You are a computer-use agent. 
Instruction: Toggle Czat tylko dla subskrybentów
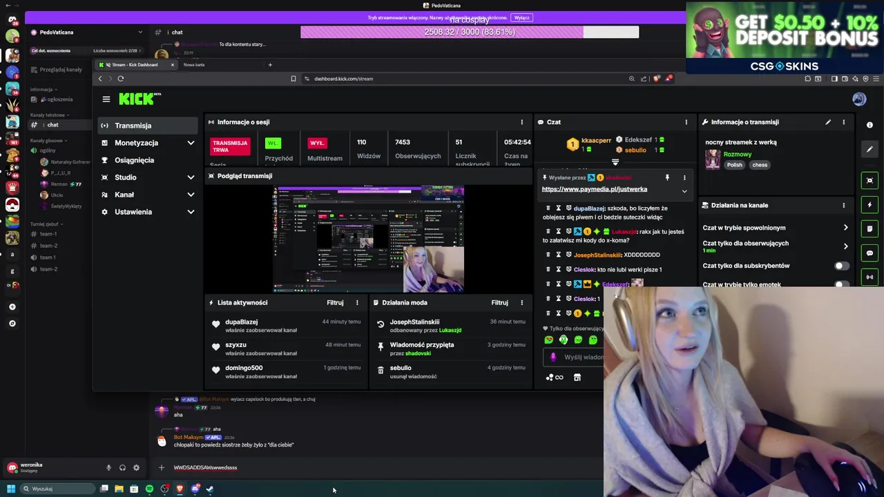(x=840, y=266)
